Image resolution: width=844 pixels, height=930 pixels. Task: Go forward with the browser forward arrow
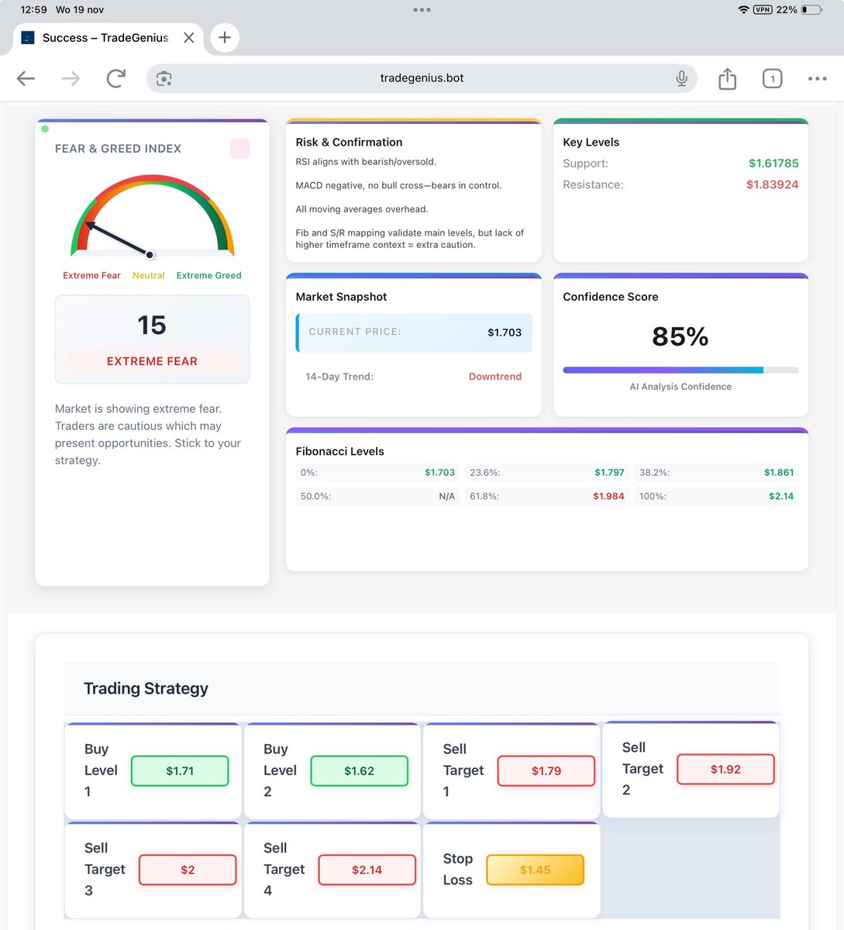click(x=71, y=78)
